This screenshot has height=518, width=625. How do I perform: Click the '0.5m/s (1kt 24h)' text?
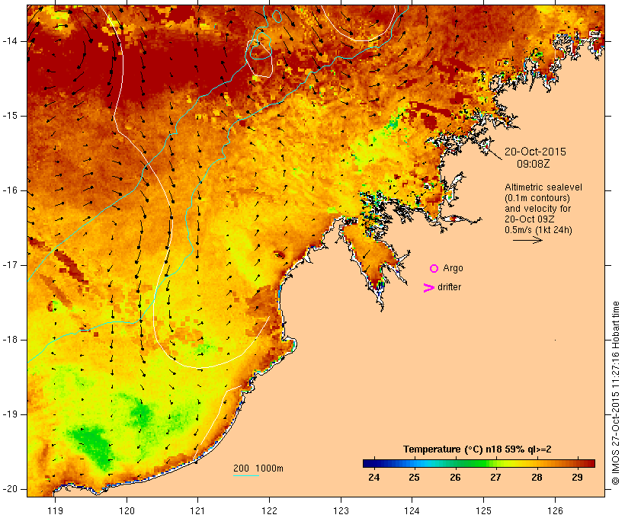[x=538, y=230]
